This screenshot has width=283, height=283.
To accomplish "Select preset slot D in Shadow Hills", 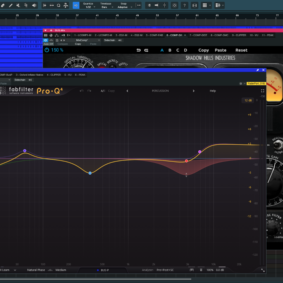I will coord(186,50).
